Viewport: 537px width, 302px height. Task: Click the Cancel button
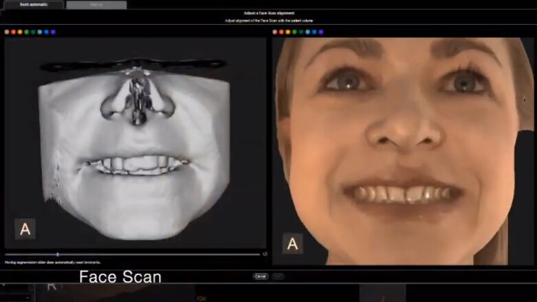tap(261, 277)
